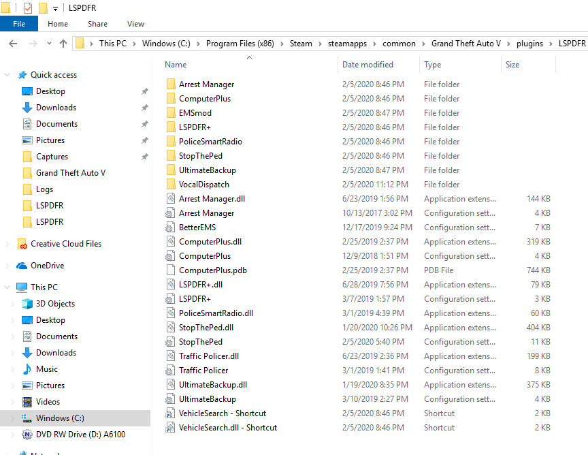
Task: Select the VehicleSearch - Shortcut icon
Action: pyautogui.click(x=170, y=413)
